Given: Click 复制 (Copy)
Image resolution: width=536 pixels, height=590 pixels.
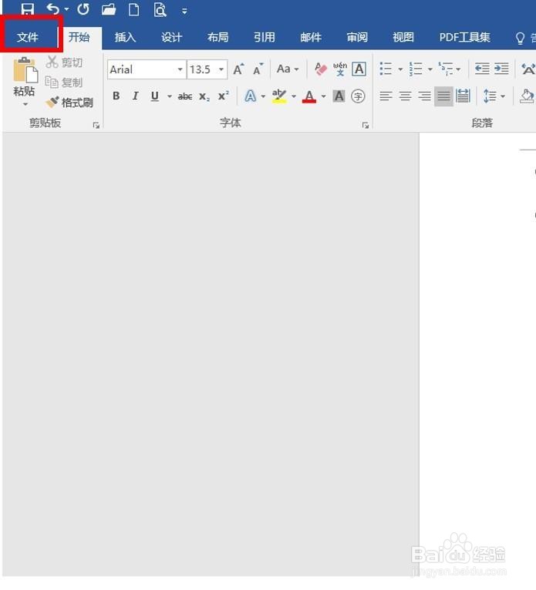Looking at the screenshot, I should click(64, 82).
